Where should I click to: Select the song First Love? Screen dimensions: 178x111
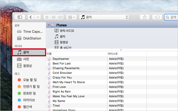pos(59,87)
